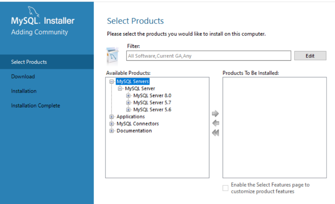Enable the Select Features page checkbox
The image size is (335, 204).
tap(225, 188)
